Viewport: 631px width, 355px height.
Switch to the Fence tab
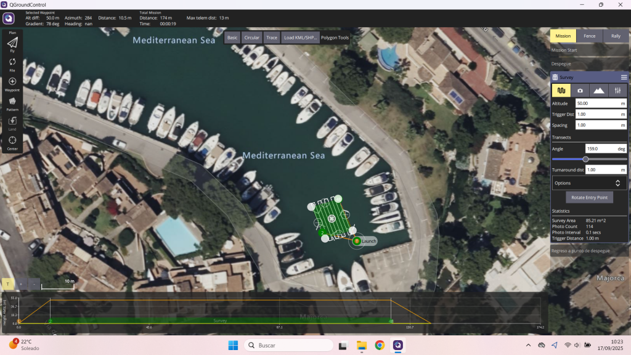point(589,36)
